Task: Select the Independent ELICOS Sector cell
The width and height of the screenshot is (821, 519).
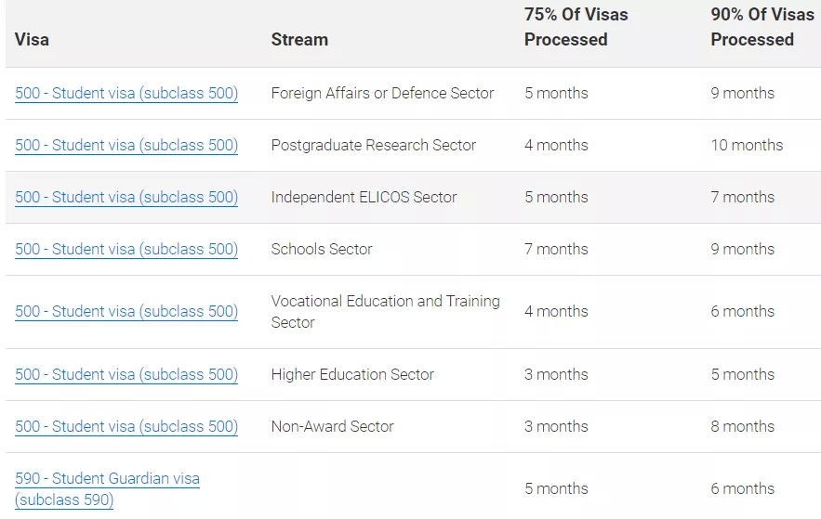Action: (x=364, y=197)
